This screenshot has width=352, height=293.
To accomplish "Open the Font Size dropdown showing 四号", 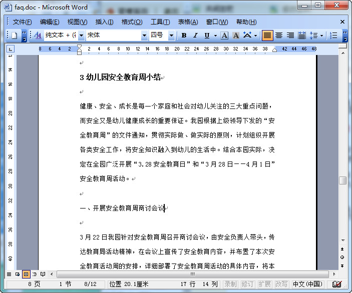I will click(171, 35).
